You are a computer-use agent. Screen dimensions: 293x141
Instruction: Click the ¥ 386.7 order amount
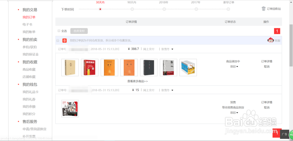[133, 49]
